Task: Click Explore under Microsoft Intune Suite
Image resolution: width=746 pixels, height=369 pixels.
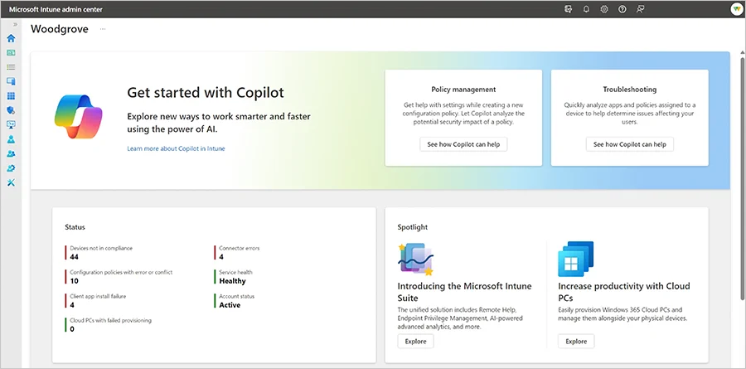Action: (x=415, y=342)
